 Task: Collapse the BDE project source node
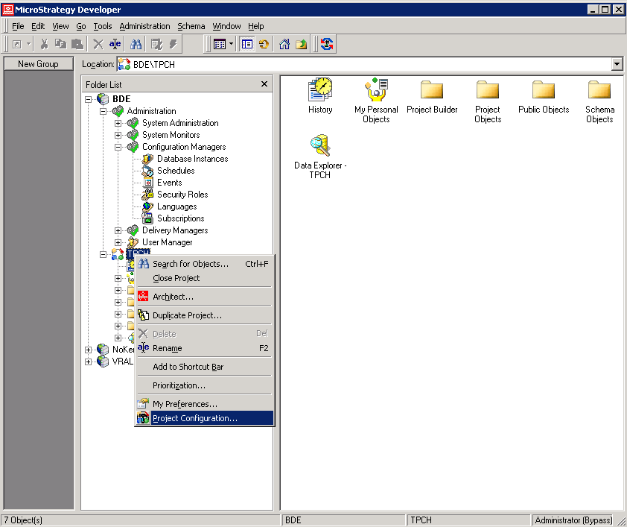(x=89, y=99)
